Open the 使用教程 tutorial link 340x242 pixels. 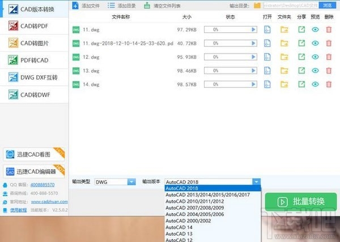point(19,210)
